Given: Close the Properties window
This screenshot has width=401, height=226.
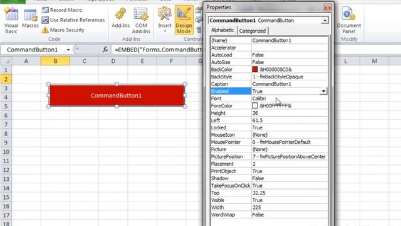Looking at the screenshot, I should pyautogui.click(x=328, y=8).
